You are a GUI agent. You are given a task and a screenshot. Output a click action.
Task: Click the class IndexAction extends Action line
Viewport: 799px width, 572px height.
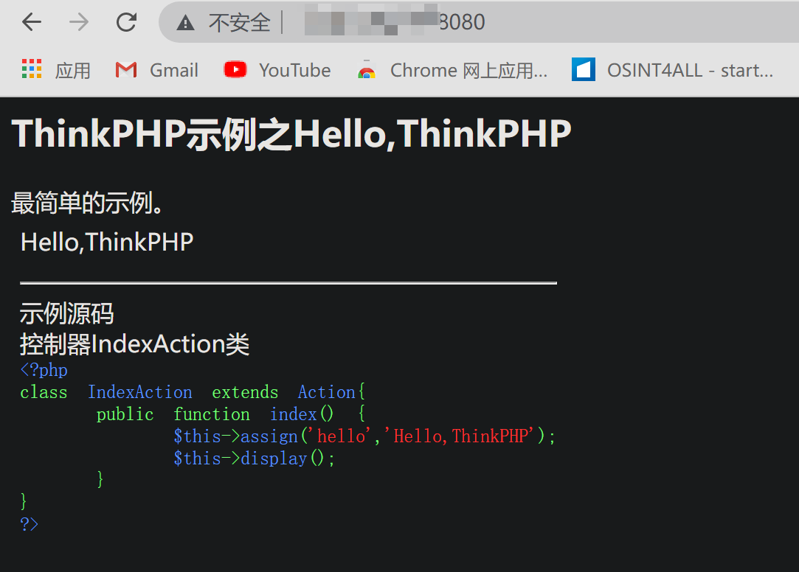coord(193,392)
